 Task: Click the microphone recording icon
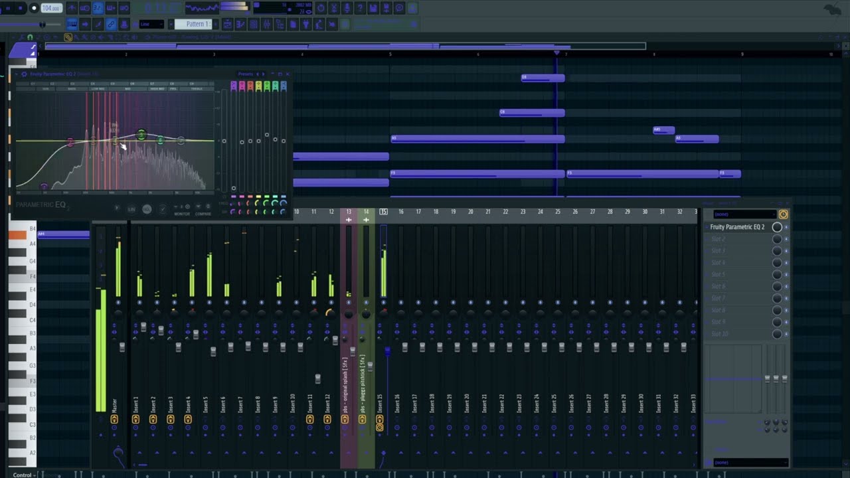click(347, 8)
